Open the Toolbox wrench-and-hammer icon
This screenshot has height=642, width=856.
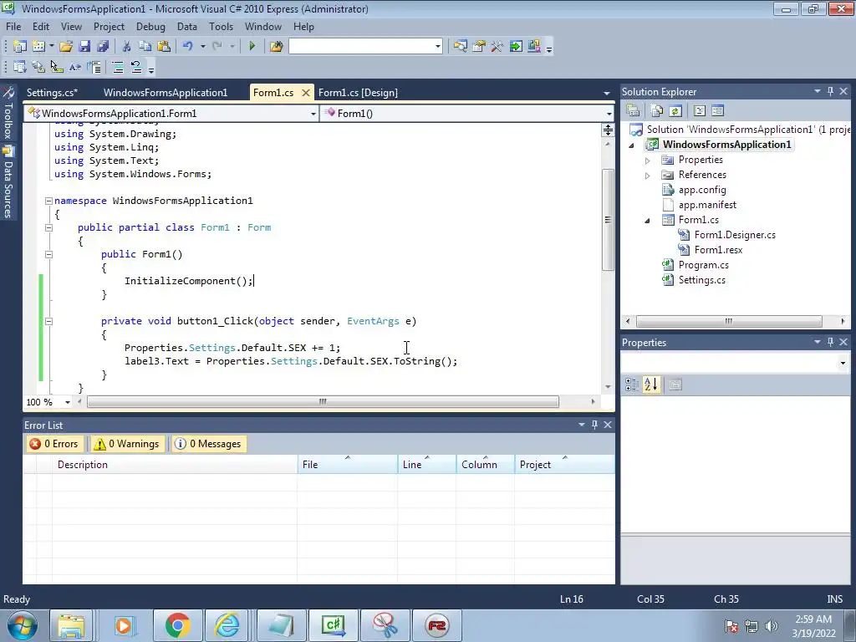click(497, 47)
